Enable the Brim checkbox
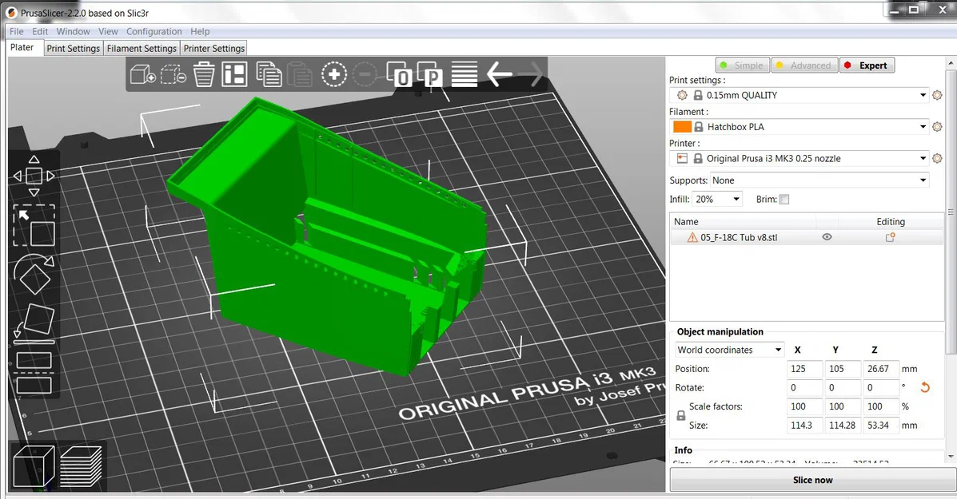Viewport: 957px width, 499px height. pos(784,200)
